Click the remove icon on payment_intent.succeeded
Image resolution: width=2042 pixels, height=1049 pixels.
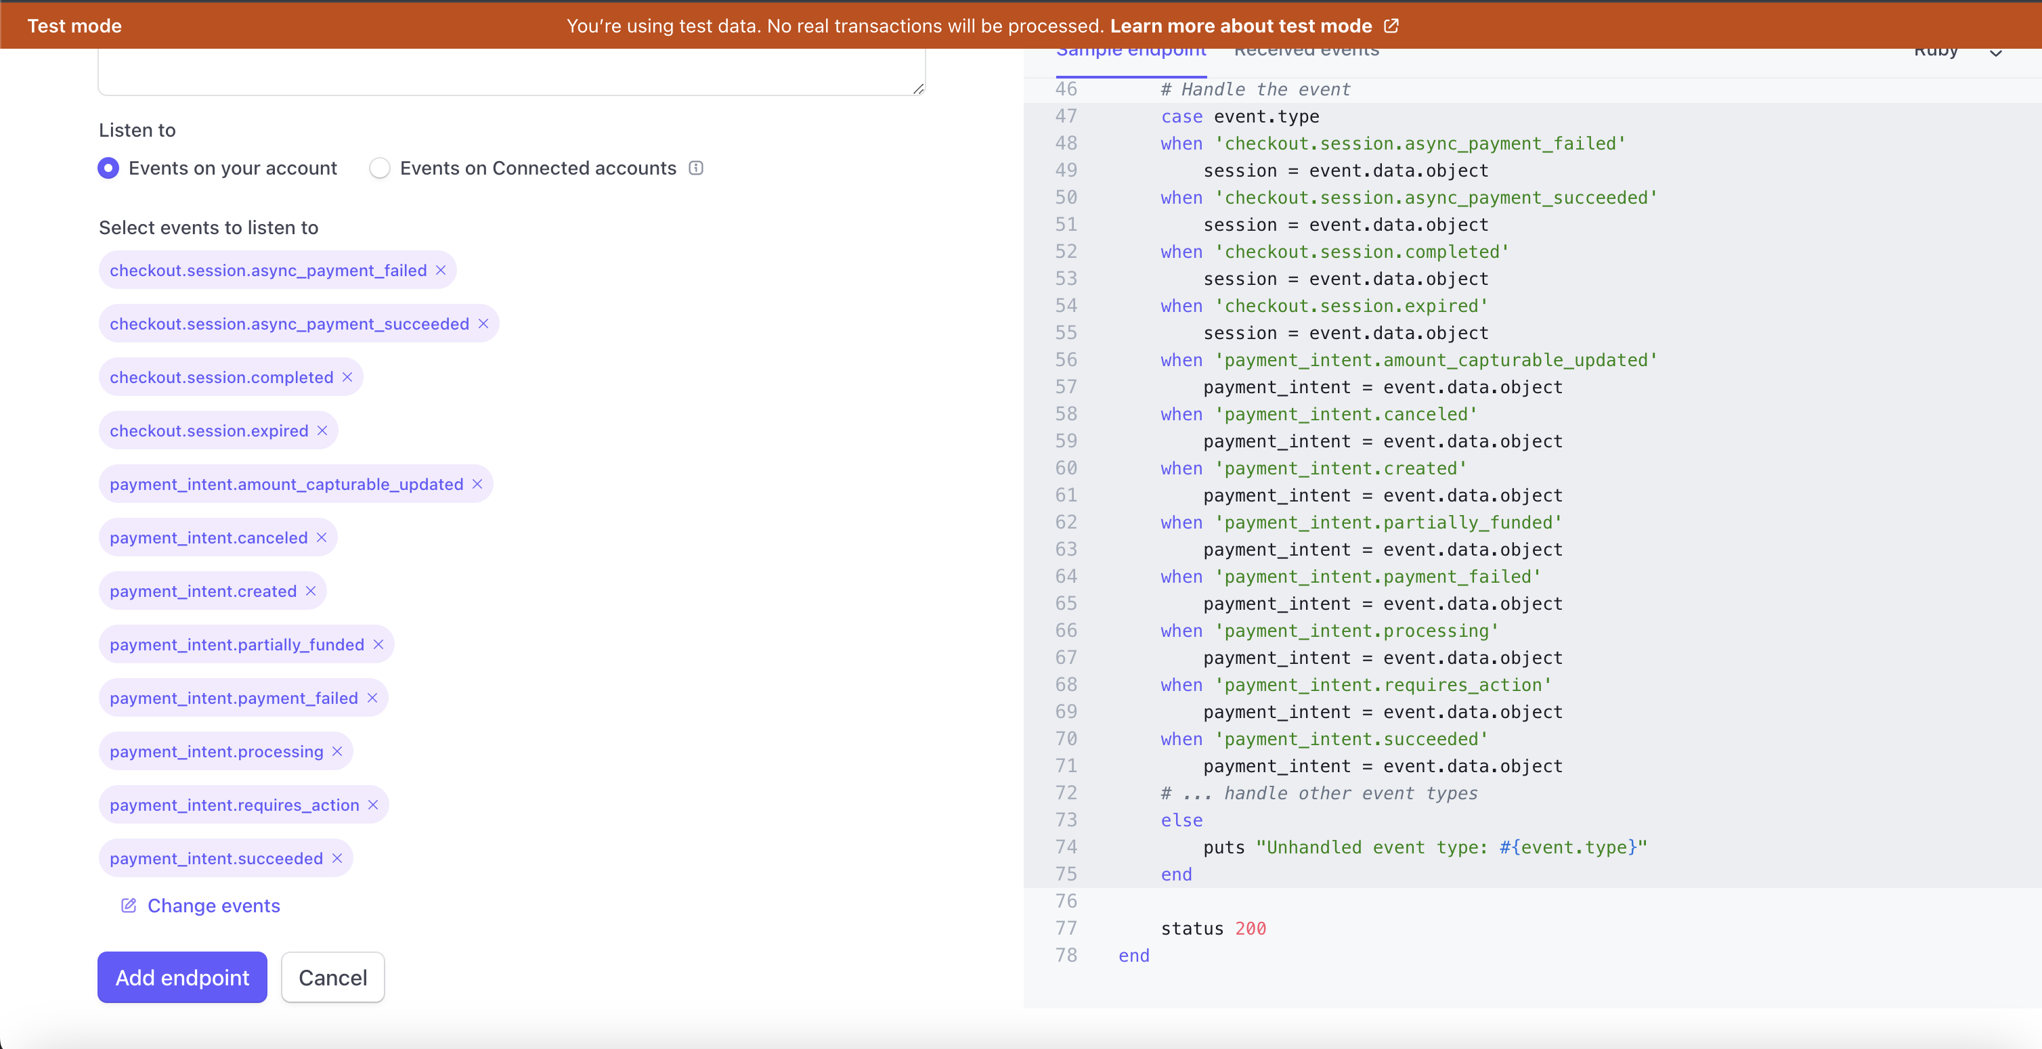(x=339, y=857)
